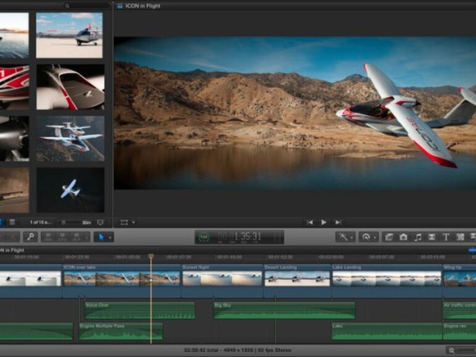Expand the enhancements menu arrow
Viewport: 476px width, 357px height.
[x=352, y=238]
